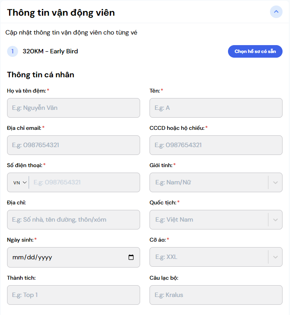This screenshot has width=290, height=315.
Task: Open the VN country code selector
Action: pos(20,182)
